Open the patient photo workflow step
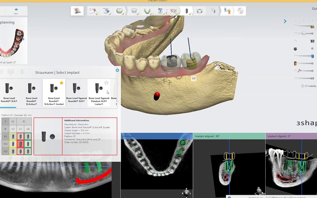The height and width of the screenshot is (198, 317). pyautogui.click(x=77, y=11)
